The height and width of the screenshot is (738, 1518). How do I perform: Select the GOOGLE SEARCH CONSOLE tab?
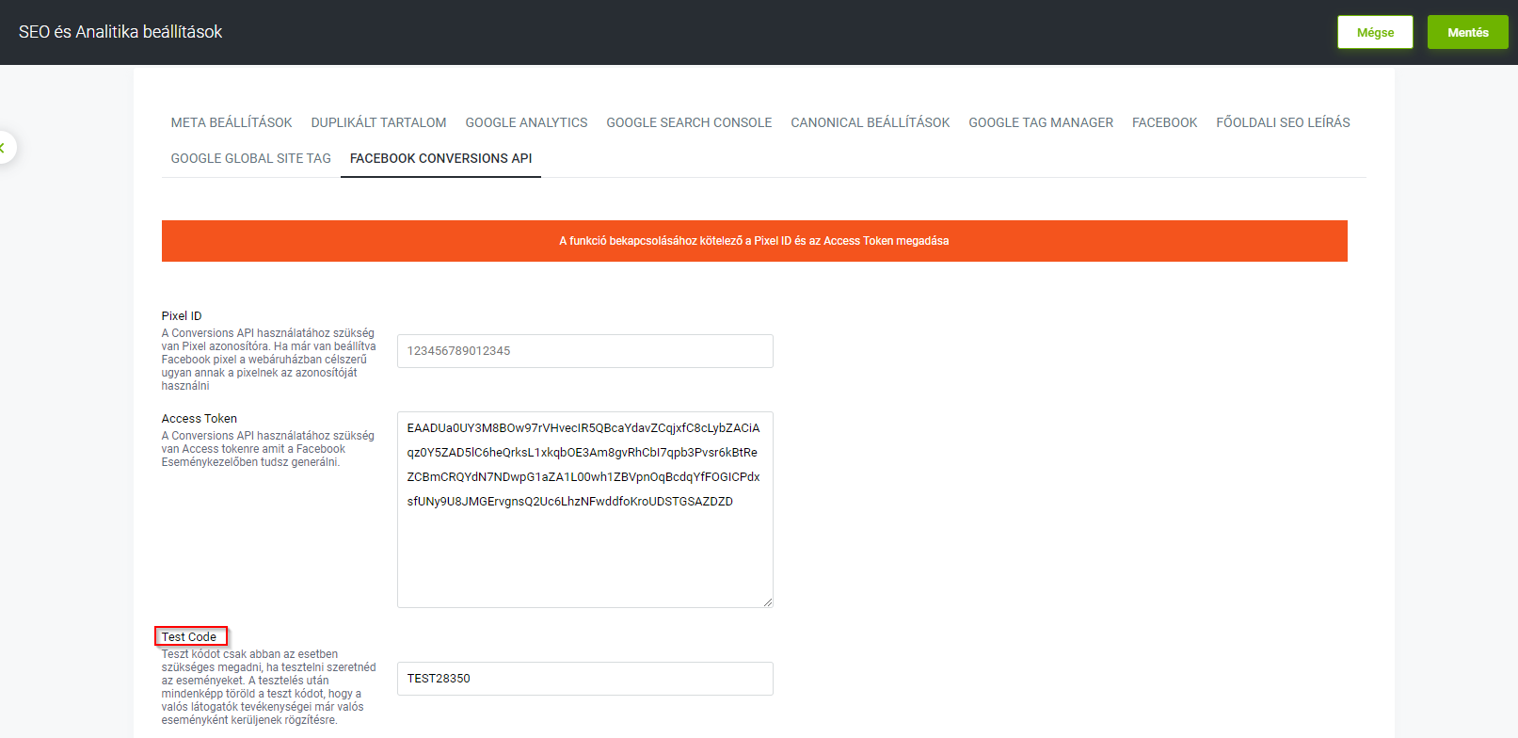[x=689, y=122]
